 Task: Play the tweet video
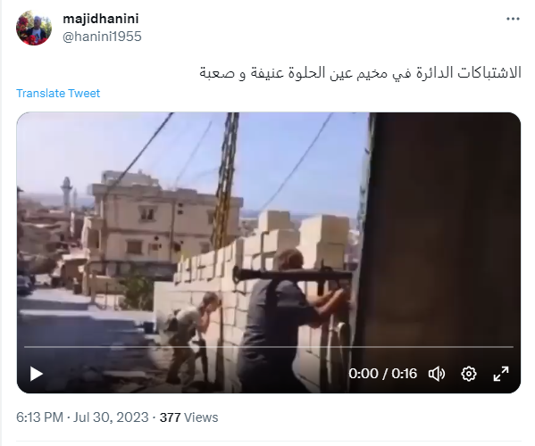[x=36, y=374]
